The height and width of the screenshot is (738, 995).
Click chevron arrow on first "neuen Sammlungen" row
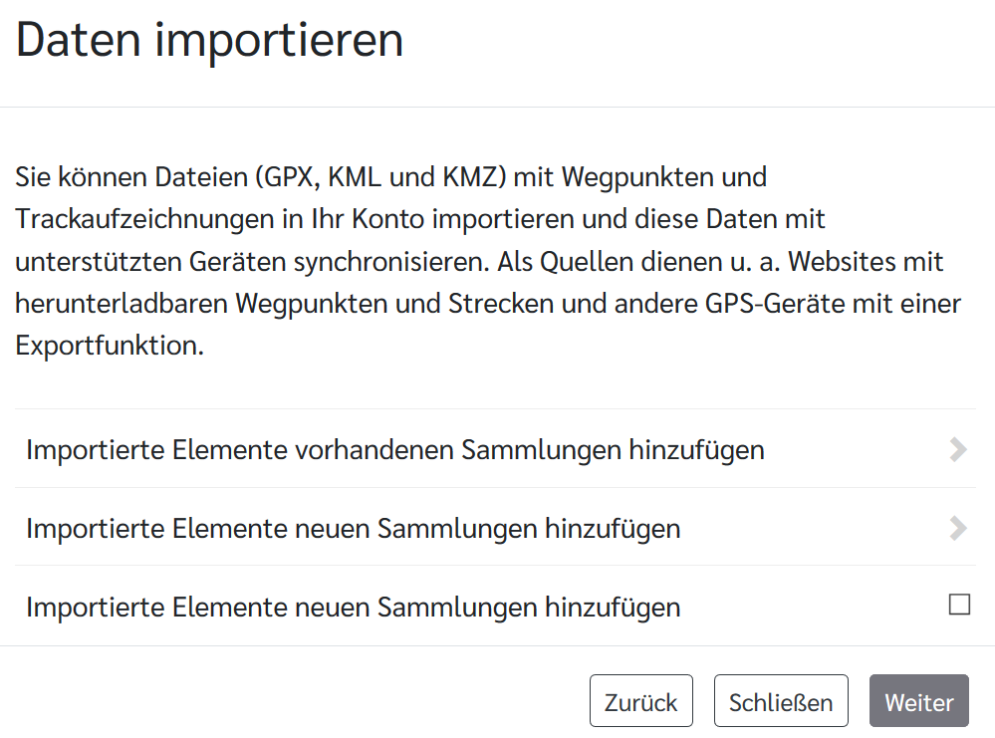[x=958, y=528]
